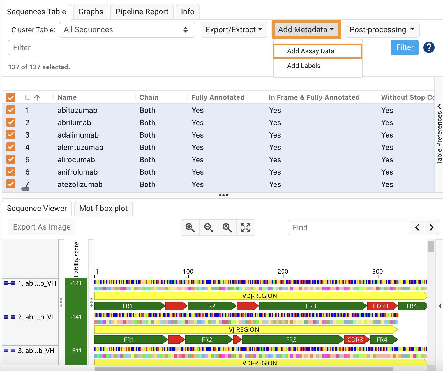Open the Add Metadata dropdown
Image resolution: width=443 pixels, height=371 pixels.
click(306, 29)
